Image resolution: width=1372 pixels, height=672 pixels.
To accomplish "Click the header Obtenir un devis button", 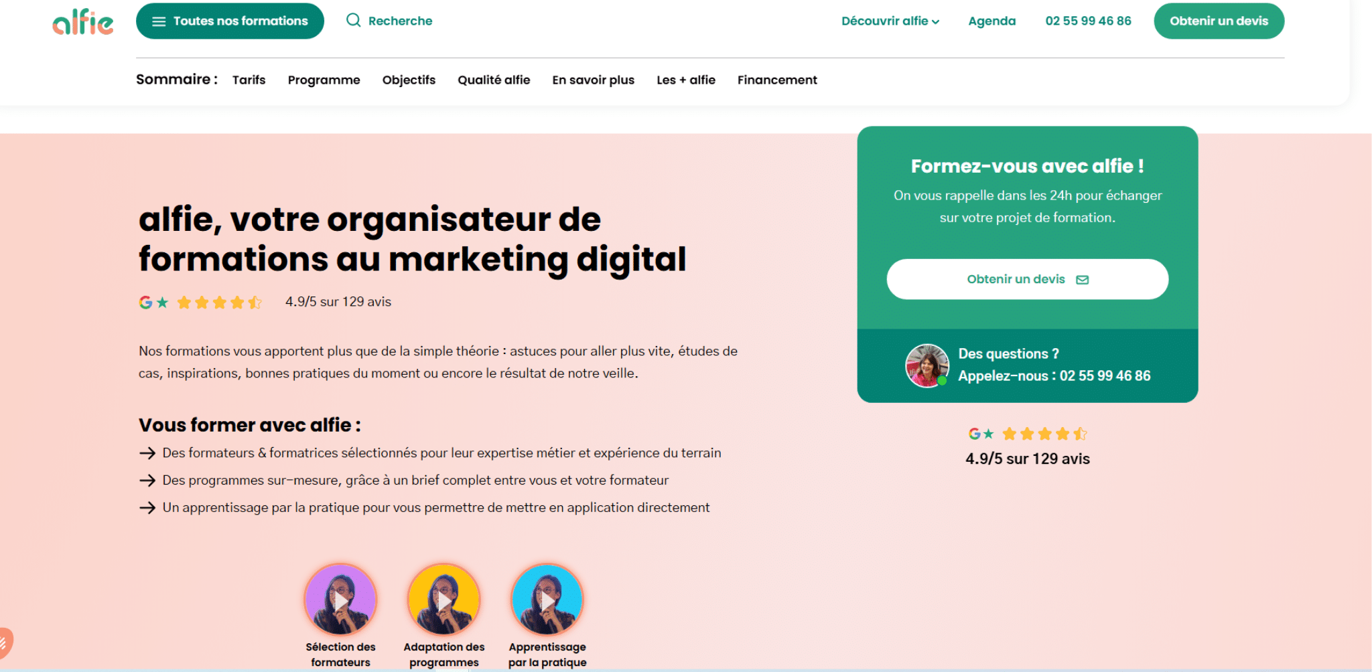I will pos(1219,21).
